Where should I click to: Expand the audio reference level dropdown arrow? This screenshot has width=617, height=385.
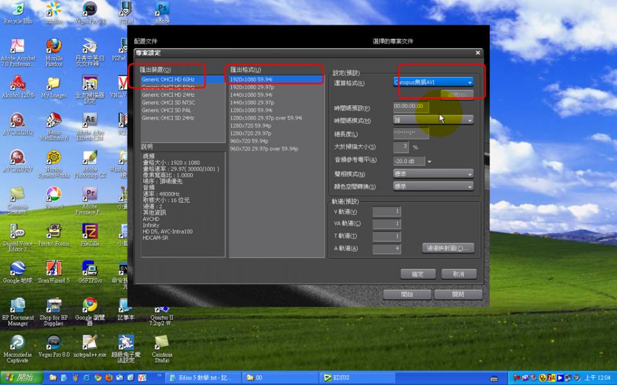coord(429,161)
